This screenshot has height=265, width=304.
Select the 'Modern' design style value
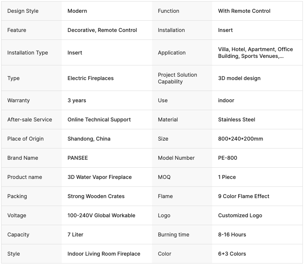click(77, 11)
